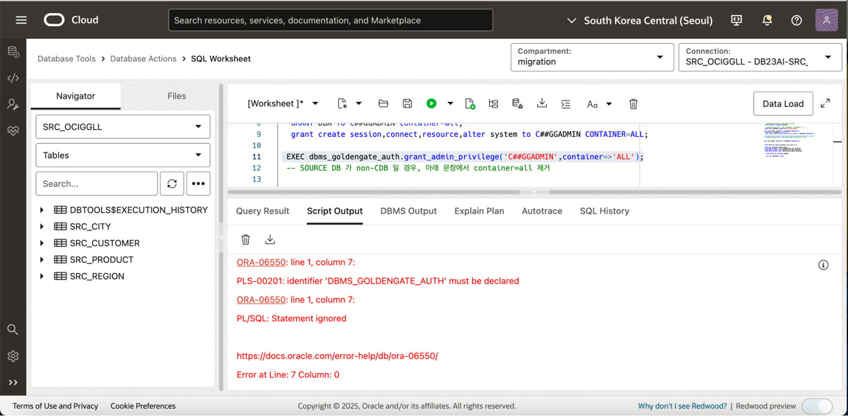Expand the DBTOOLS$EXECUTION_HISTORY table node
The image size is (848, 416).
42,210
